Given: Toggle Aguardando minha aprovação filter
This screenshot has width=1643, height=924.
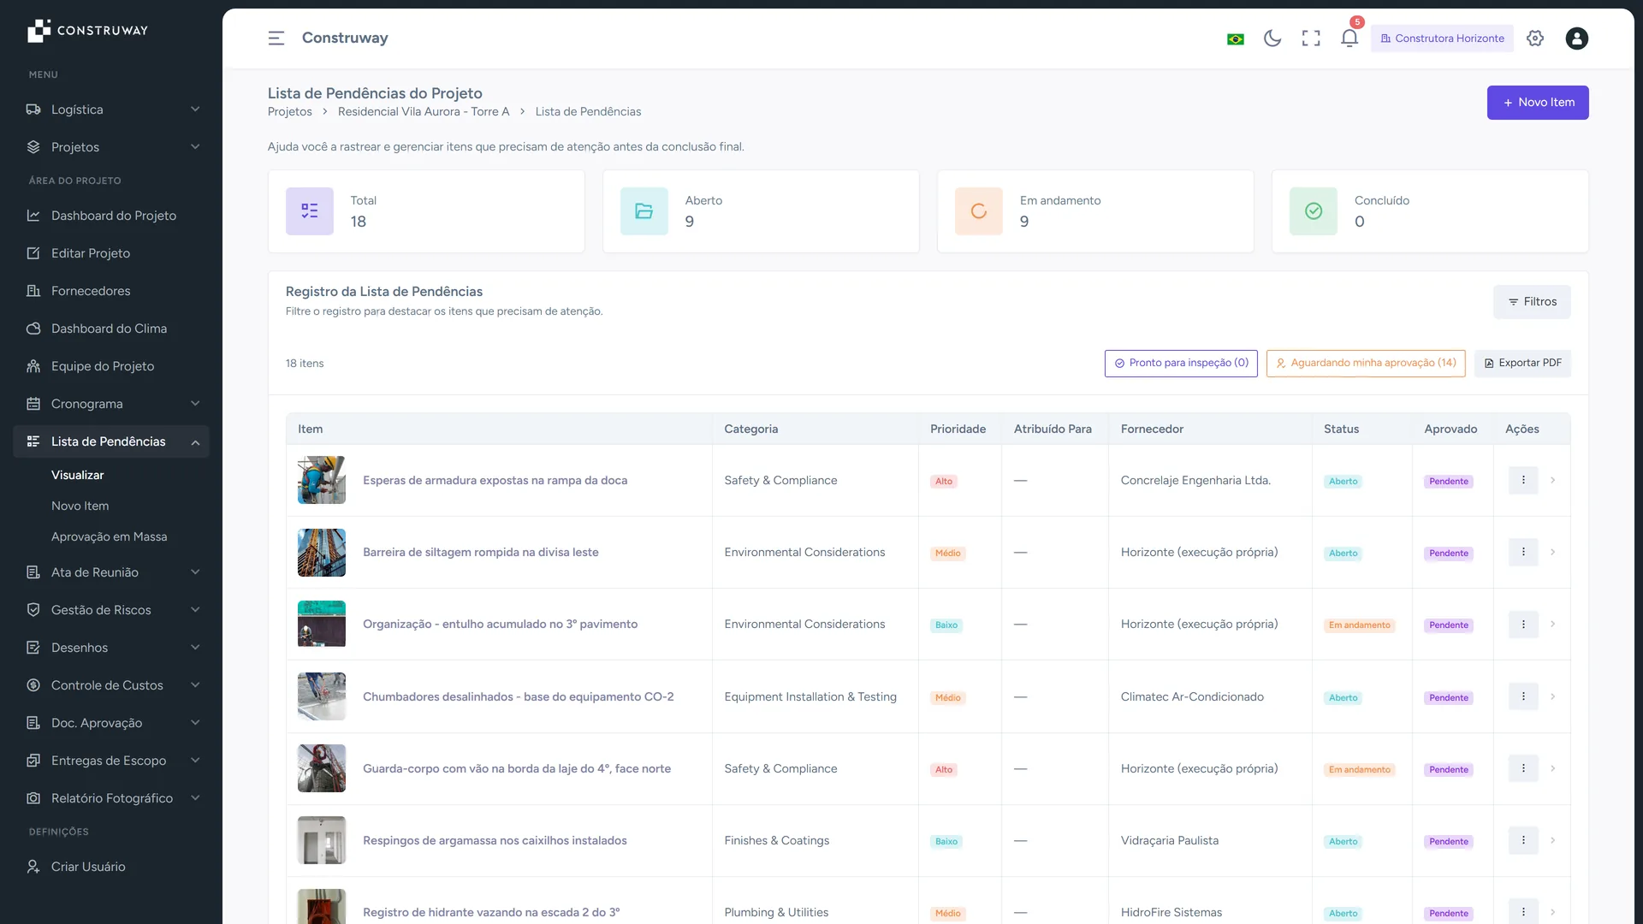Looking at the screenshot, I should coord(1366,363).
